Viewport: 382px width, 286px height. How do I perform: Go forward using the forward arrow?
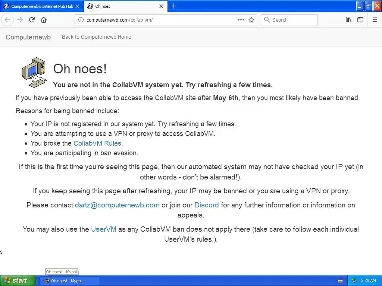(x=20, y=20)
